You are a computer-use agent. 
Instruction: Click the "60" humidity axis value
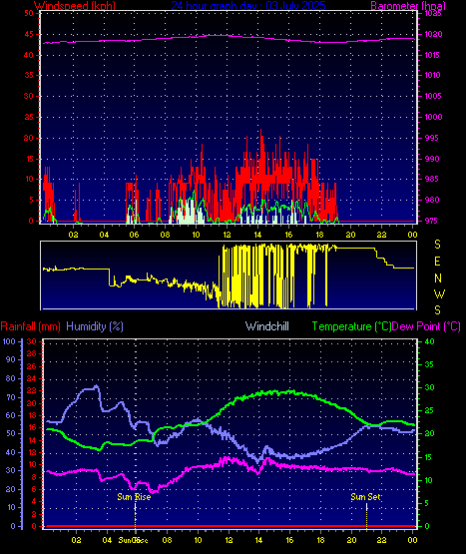coord(11,415)
